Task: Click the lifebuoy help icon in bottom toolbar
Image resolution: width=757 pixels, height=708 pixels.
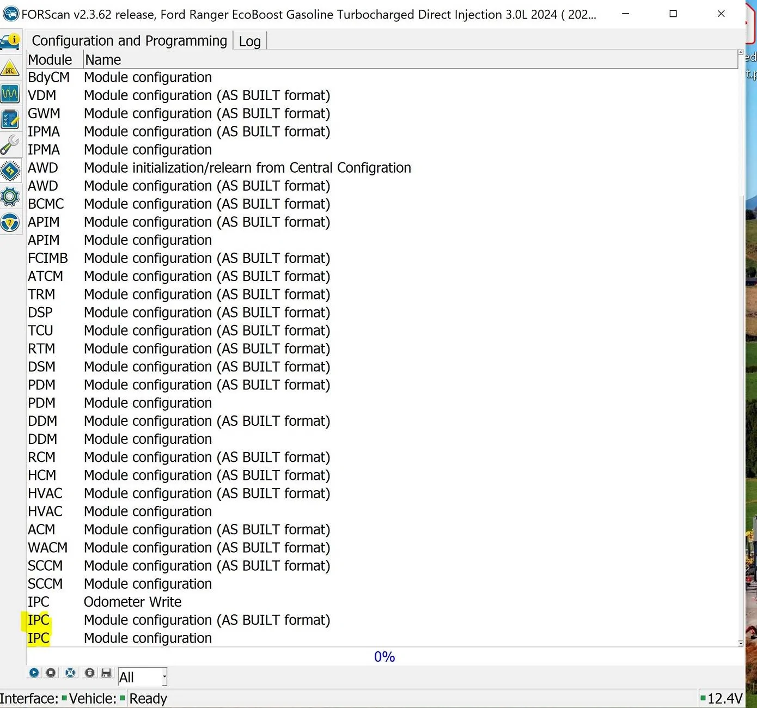Action: [x=70, y=673]
